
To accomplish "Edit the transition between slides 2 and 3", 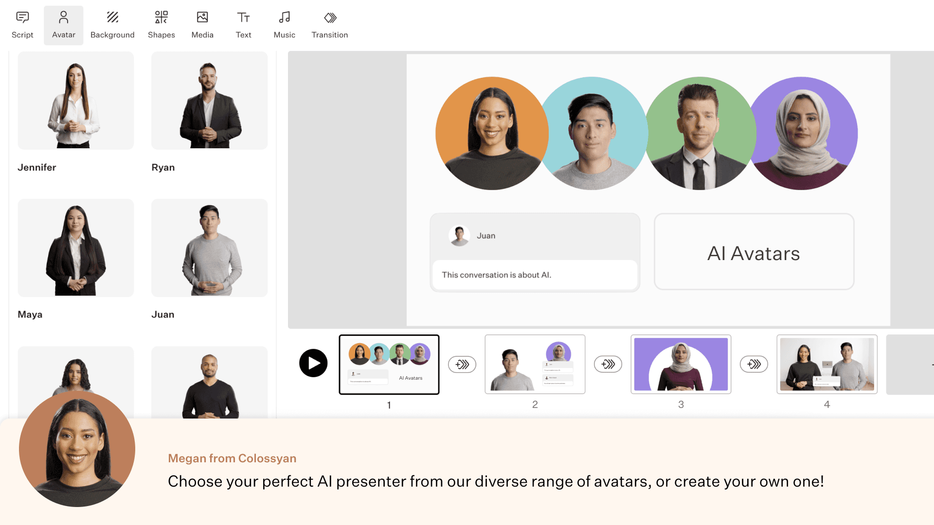I will pos(608,364).
